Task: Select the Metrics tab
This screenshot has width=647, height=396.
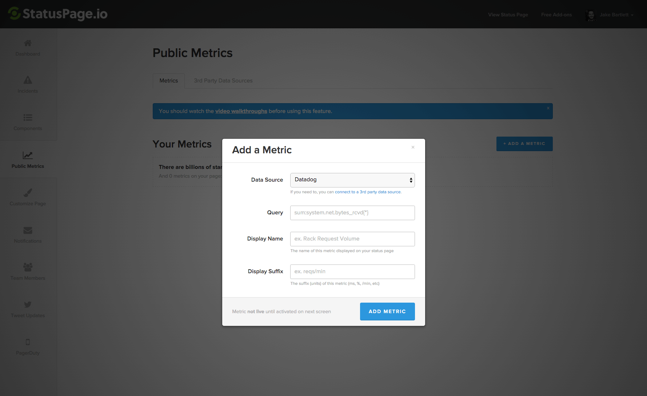Action: (x=169, y=81)
